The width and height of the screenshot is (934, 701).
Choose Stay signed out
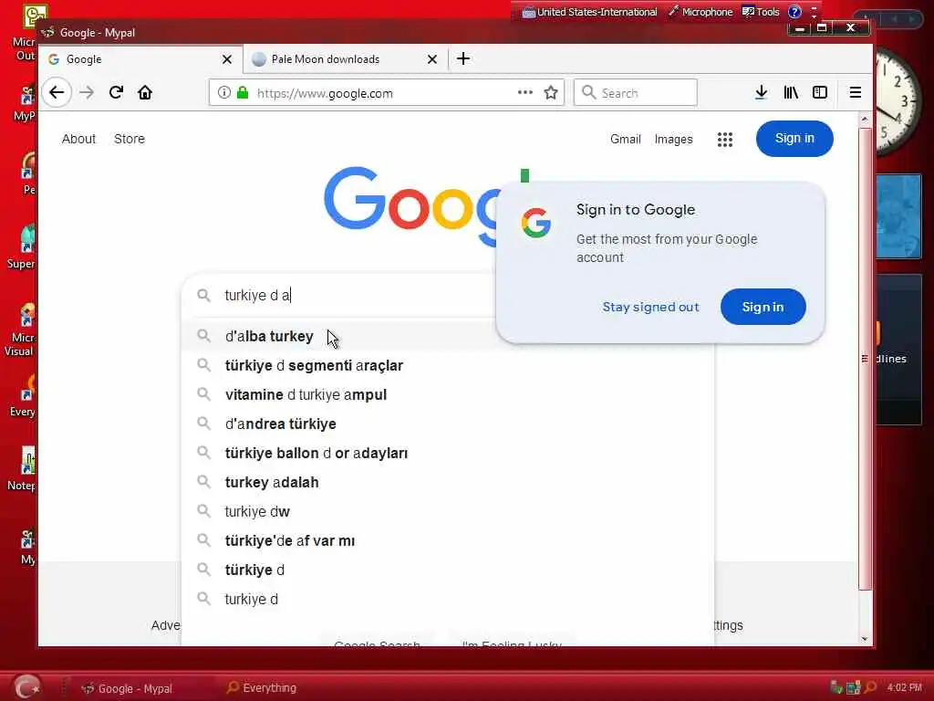click(650, 307)
